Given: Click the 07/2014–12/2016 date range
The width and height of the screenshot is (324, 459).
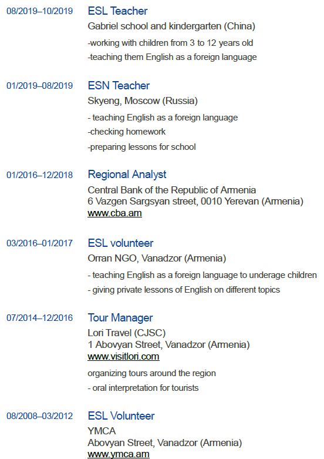Looking at the screenshot, I should point(40,318).
